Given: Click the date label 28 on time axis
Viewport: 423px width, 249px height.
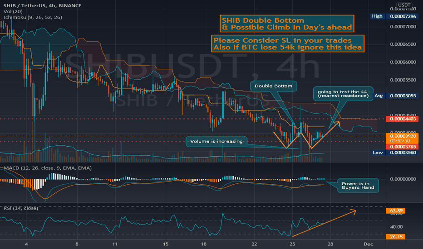Looking at the screenshot, I should pyautogui.click(x=330, y=244).
